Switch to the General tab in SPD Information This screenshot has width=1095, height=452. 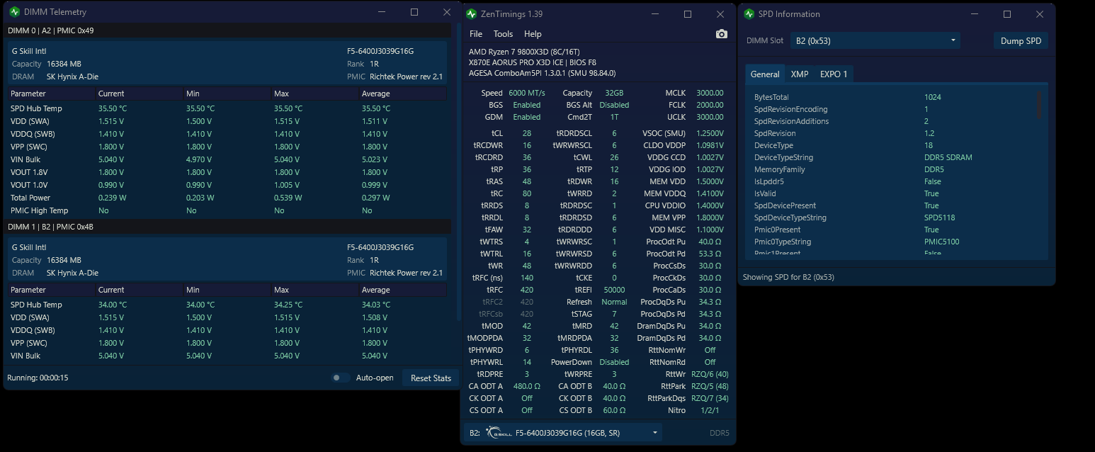[765, 74]
